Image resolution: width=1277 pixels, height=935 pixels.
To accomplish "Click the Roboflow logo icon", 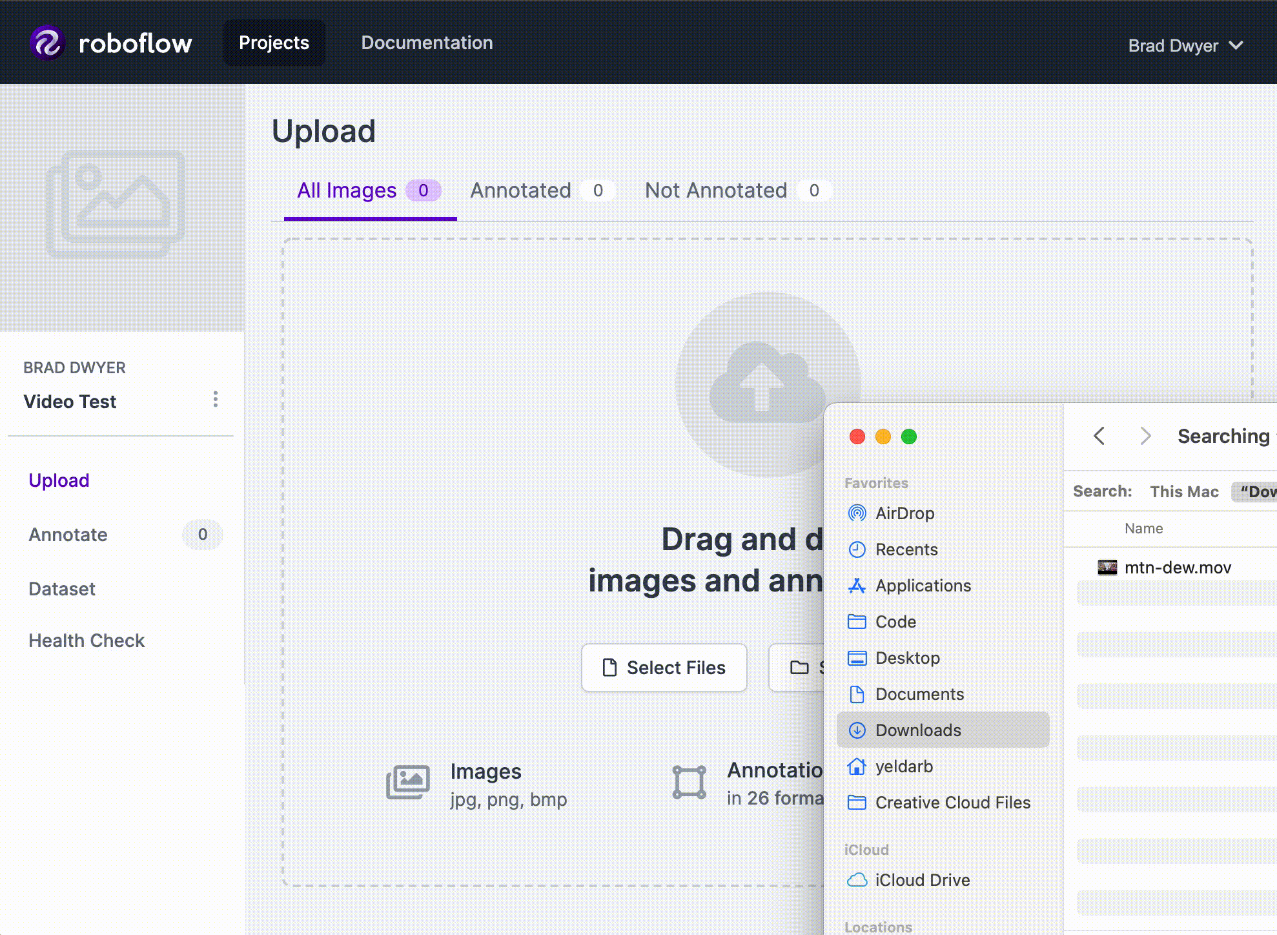I will (47, 43).
